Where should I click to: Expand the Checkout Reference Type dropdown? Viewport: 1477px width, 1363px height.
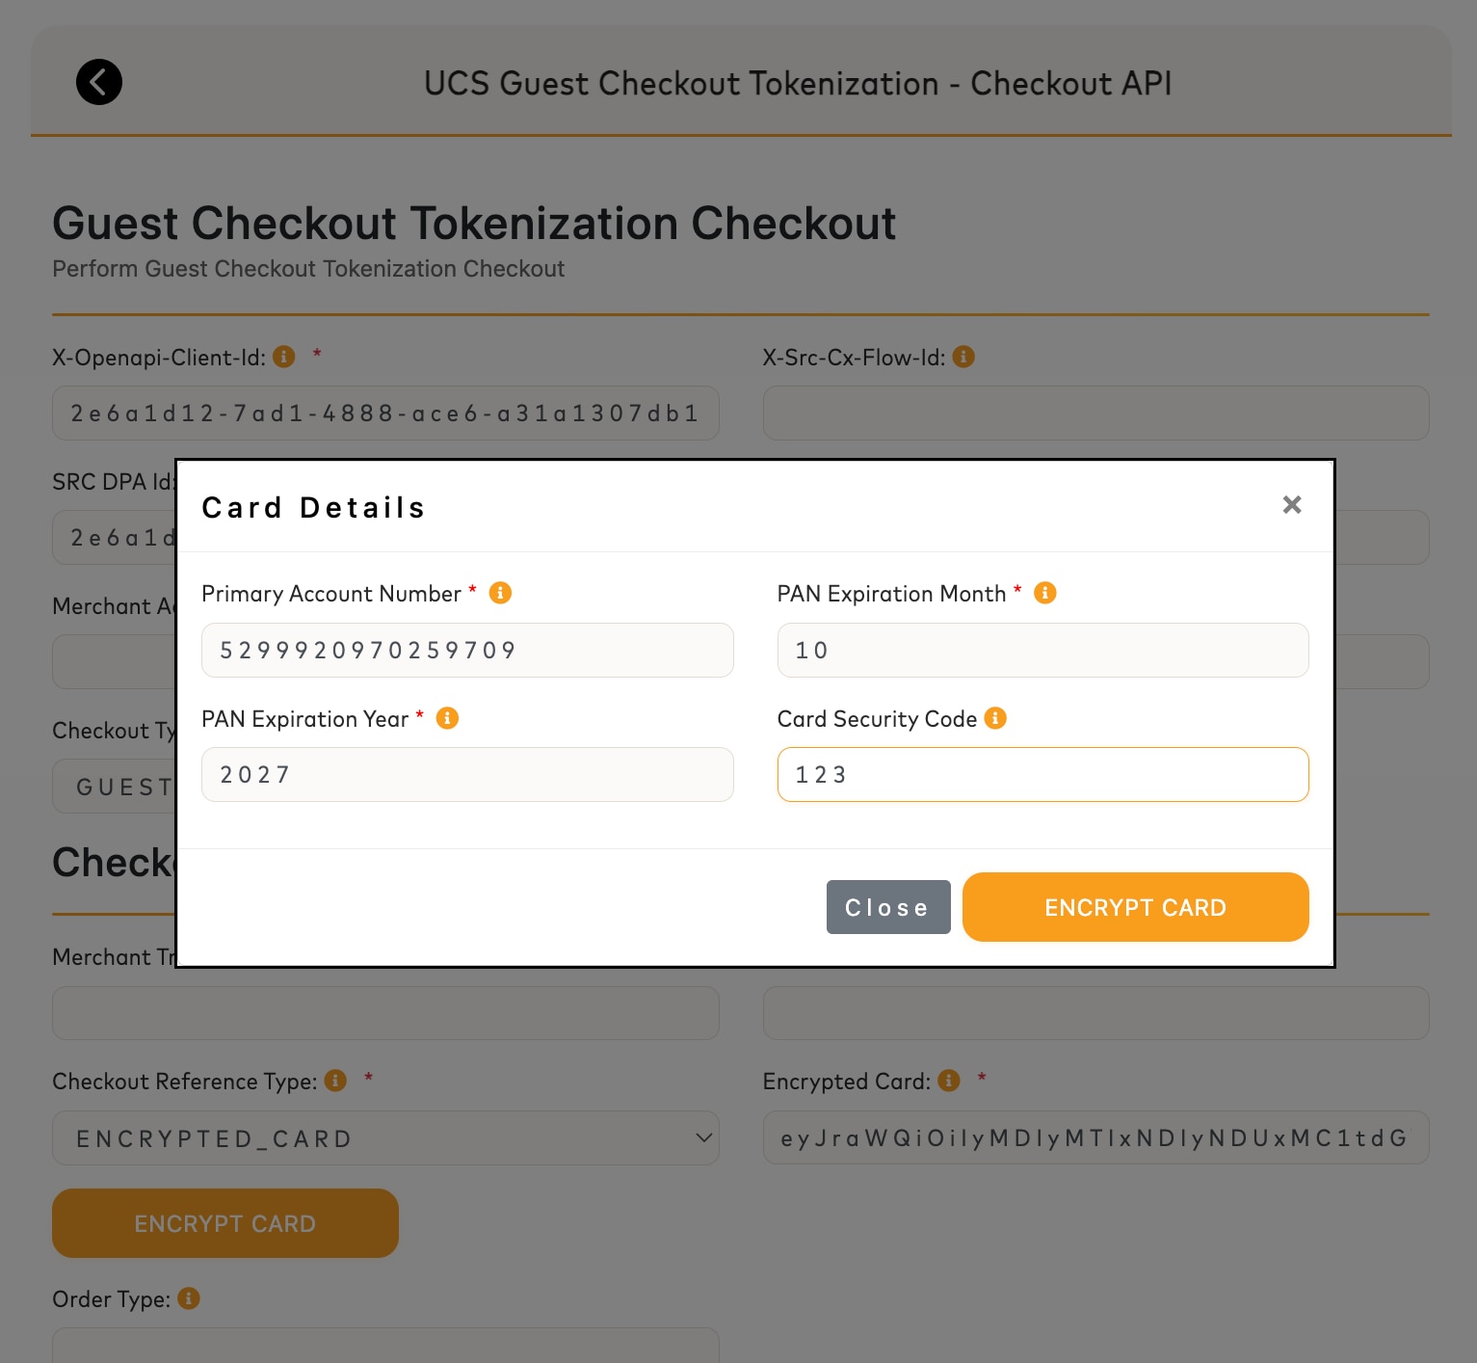pos(385,1138)
